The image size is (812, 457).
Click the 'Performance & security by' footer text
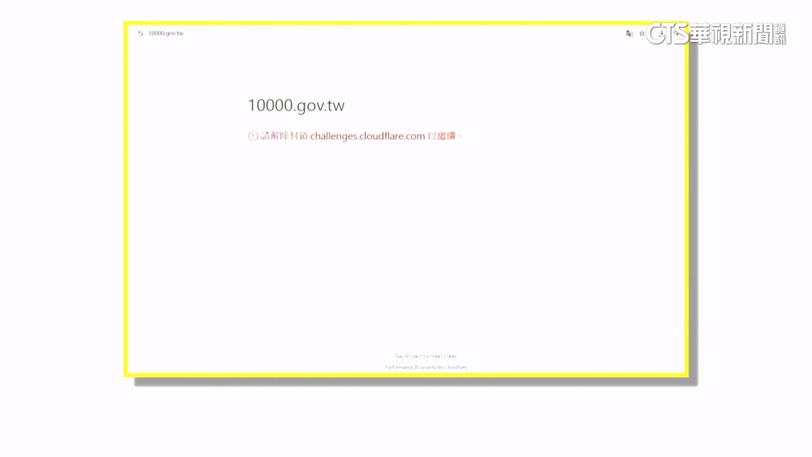pos(413,368)
